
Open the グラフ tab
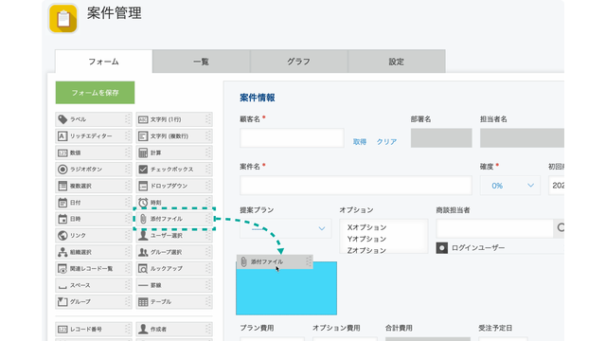coord(299,62)
